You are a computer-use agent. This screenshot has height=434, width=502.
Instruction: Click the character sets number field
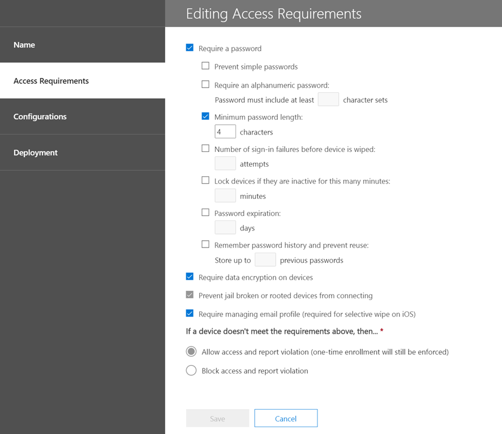click(328, 100)
